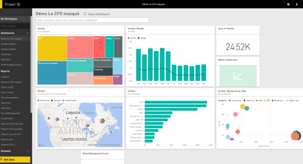Image resolution: width=303 pixels, height=164 pixels.
Task: Click the Impôt purple treemap block
Action: click(118, 80)
